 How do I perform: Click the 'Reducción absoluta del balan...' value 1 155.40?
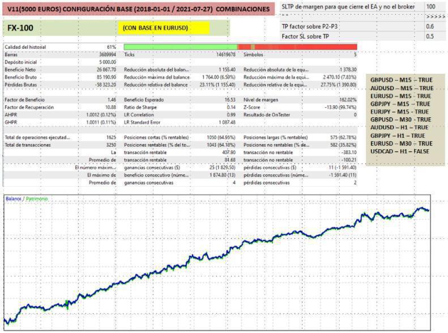coord(227,70)
